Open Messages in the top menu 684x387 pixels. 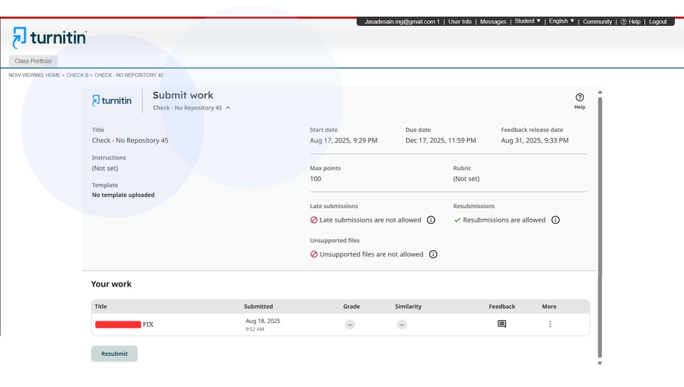[x=493, y=21]
